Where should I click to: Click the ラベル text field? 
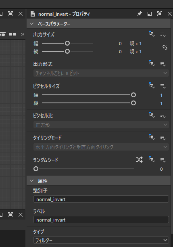tap(101, 220)
